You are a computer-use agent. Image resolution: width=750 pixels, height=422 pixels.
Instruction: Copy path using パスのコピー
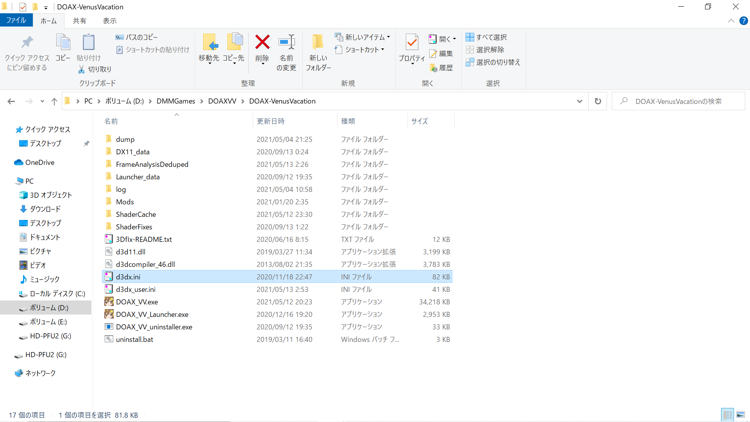pos(136,37)
